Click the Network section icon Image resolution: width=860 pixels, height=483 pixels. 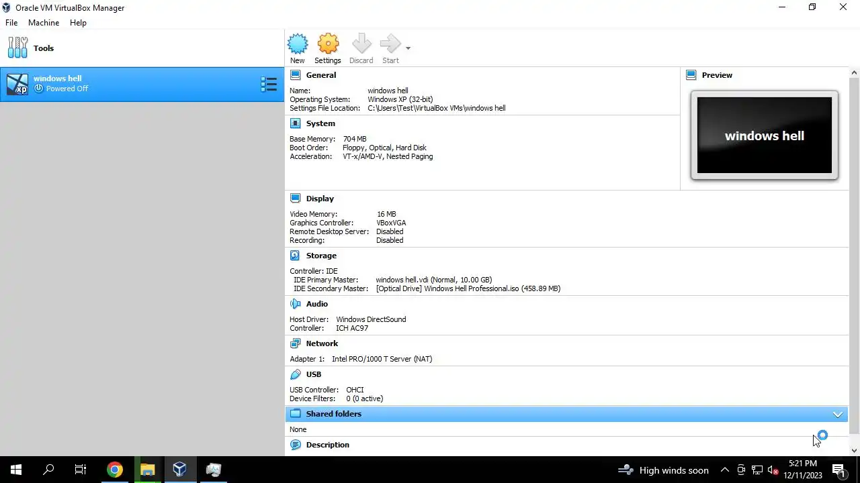tap(295, 343)
